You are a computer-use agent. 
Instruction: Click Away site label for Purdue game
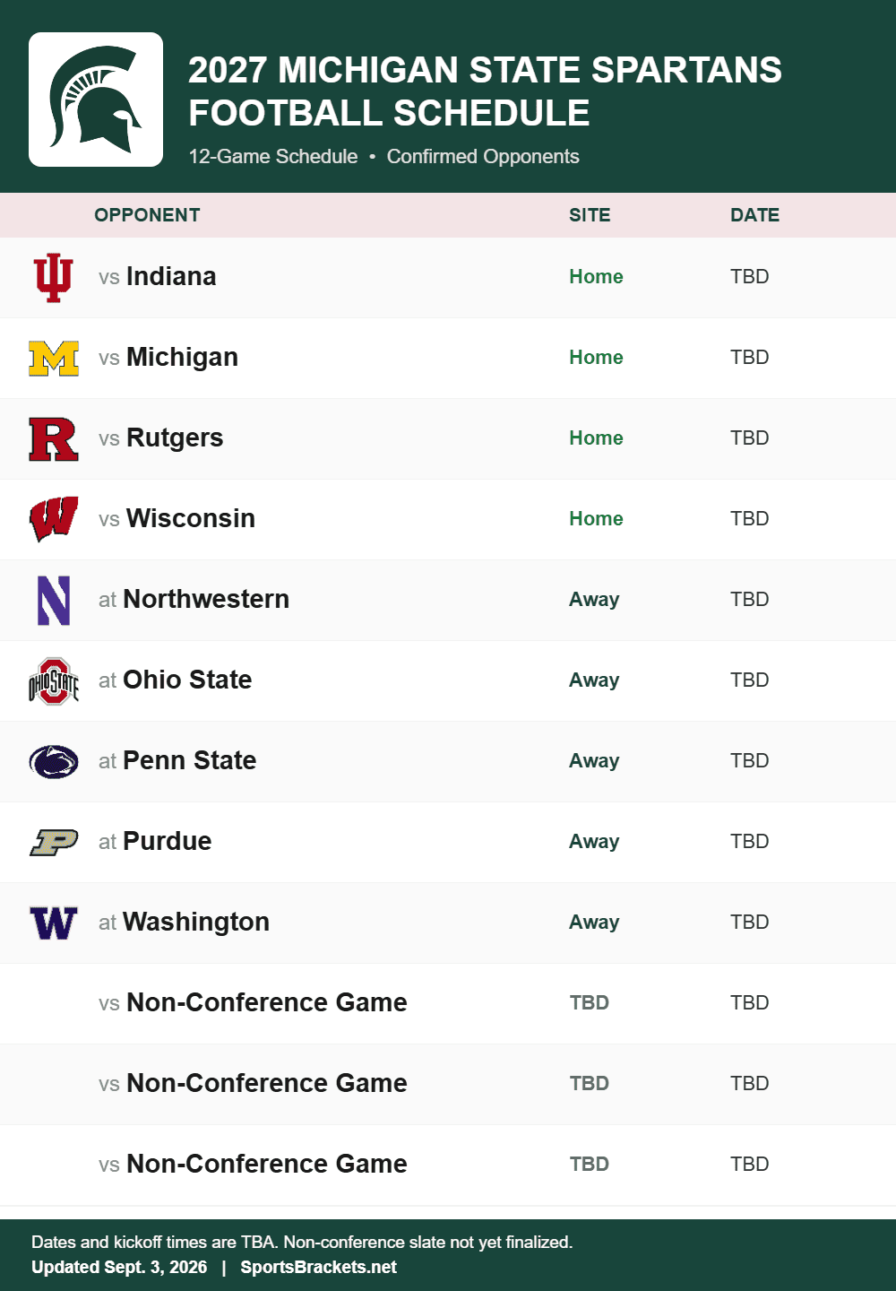pos(594,841)
